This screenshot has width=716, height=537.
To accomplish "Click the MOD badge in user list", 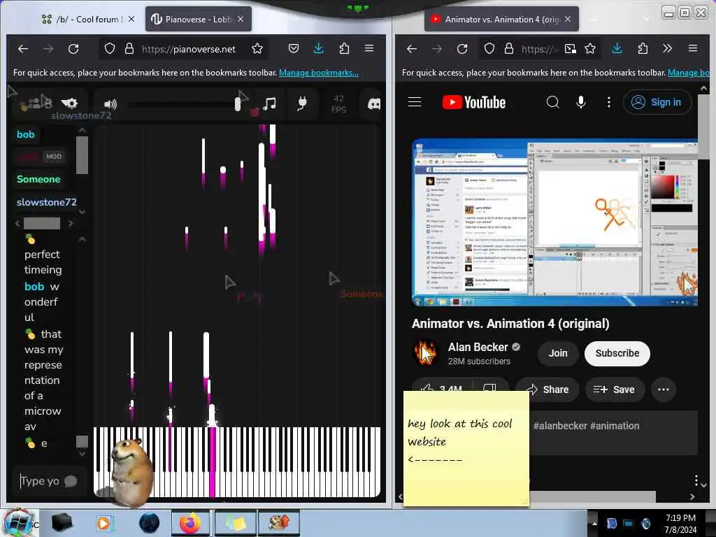I will pos(53,157).
